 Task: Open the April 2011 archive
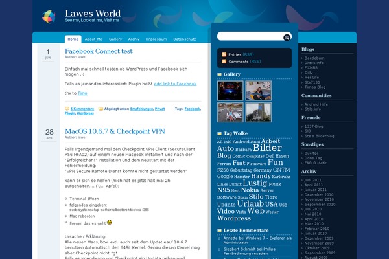(x=314, y=185)
